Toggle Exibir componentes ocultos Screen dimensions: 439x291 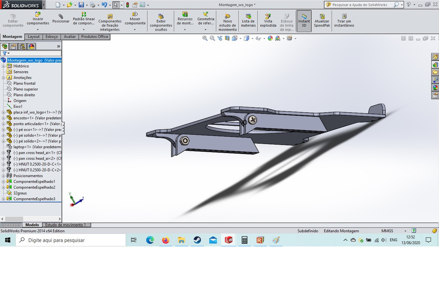coord(161,21)
